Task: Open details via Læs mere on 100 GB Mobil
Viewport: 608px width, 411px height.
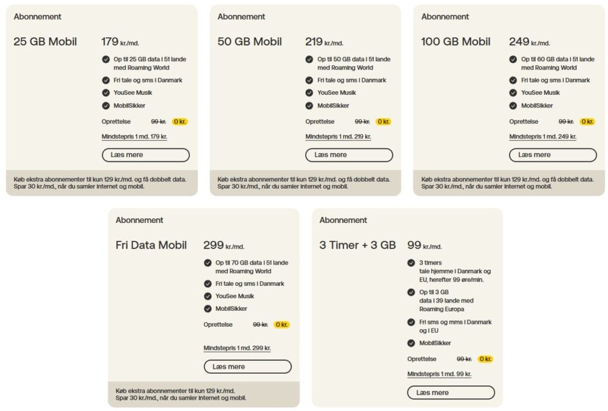Action: pos(552,155)
